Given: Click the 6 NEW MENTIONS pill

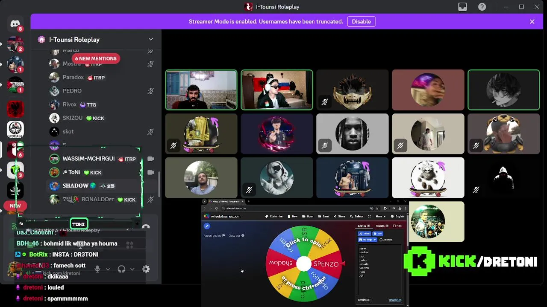Looking at the screenshot, I should pyautogui.click(x=96, y=58).
